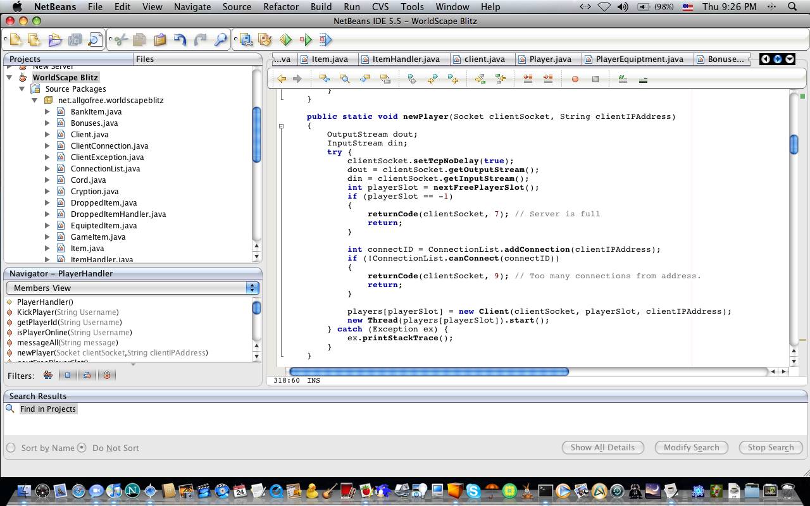
Task: Expand the Client.java node
Action: click(x=47, y=134)
